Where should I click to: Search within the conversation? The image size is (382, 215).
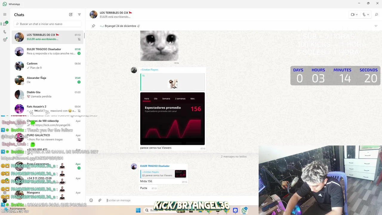376,14
